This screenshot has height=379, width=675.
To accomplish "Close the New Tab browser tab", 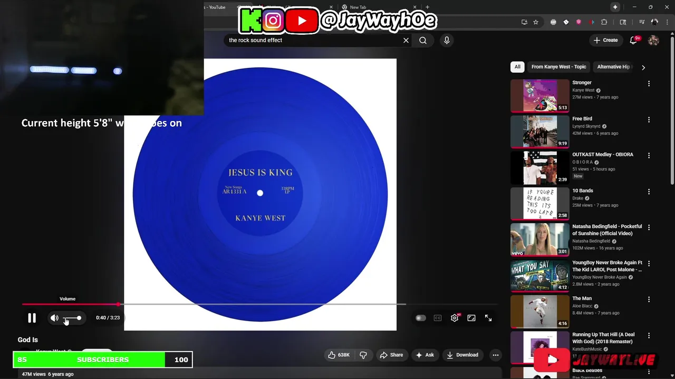I will click(x=416, y=7).
